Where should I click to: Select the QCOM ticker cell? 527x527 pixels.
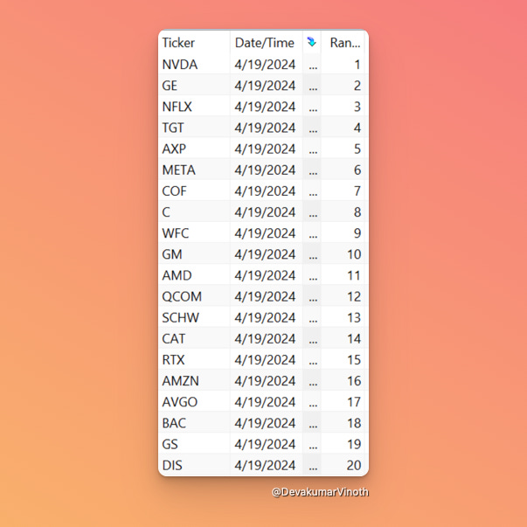coord(194,296)
